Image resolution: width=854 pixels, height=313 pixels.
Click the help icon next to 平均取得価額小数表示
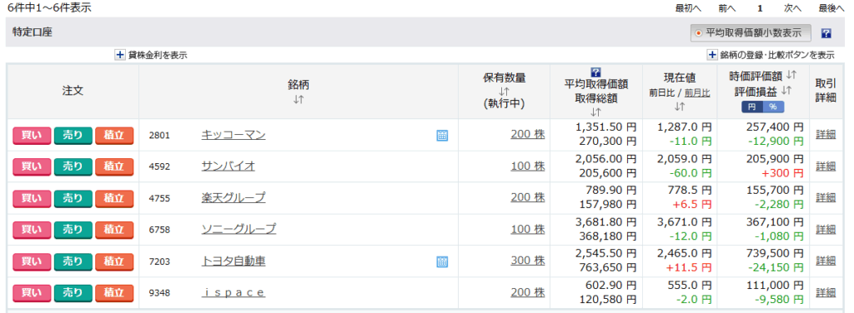click(826, 33)
